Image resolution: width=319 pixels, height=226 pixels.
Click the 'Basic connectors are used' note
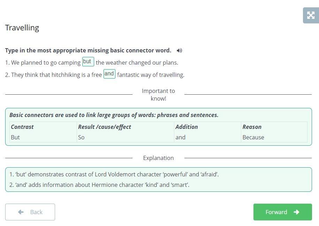tap(114, 115)
